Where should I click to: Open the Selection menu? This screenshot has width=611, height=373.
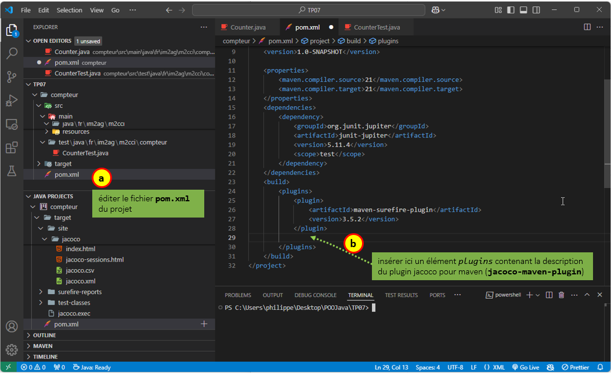(70, 10)
